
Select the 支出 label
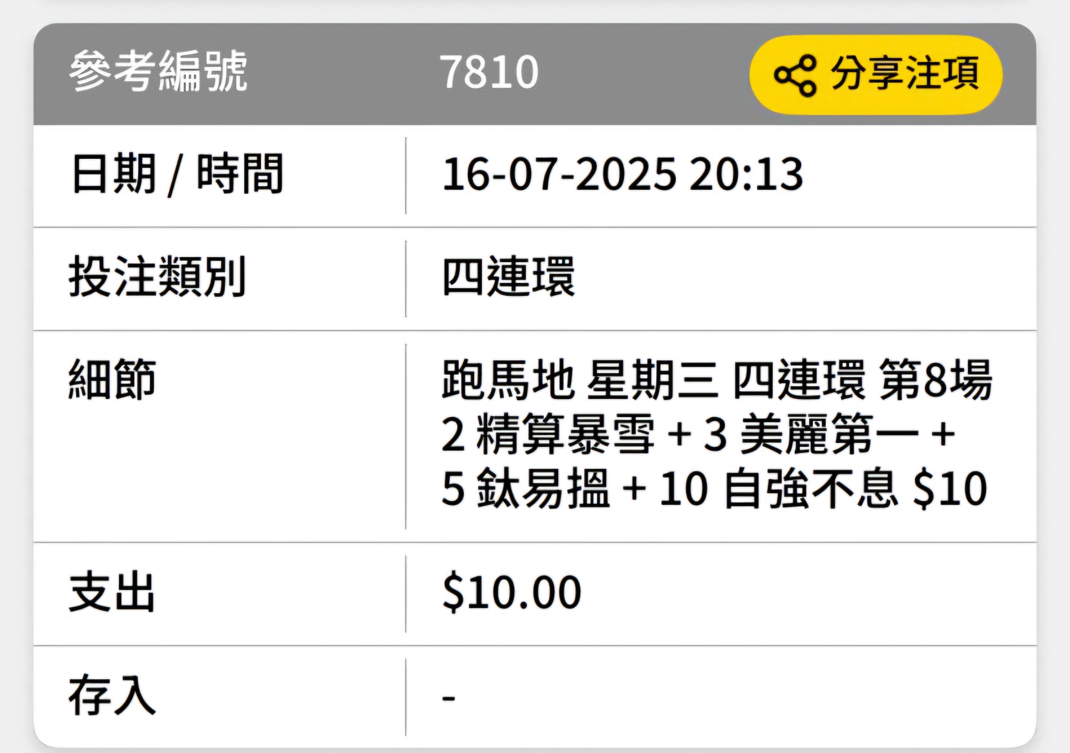click(112, 592)
